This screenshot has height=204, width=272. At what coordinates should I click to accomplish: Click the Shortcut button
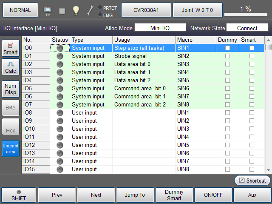tap(252, 181)
